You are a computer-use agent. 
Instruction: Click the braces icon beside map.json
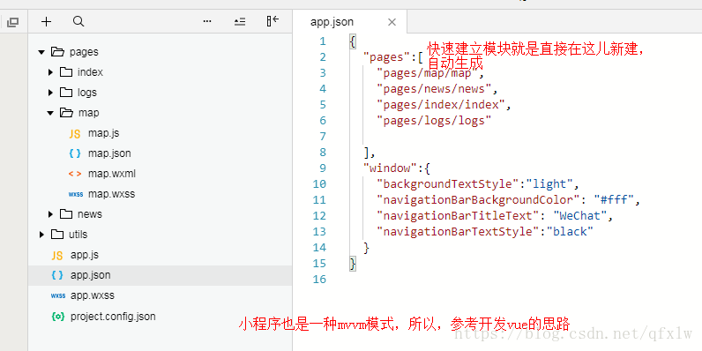click(x=75, y=153)
